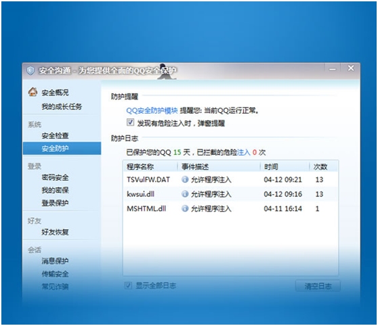Open 安全概况 in sidebar

(x=55, y=93)
